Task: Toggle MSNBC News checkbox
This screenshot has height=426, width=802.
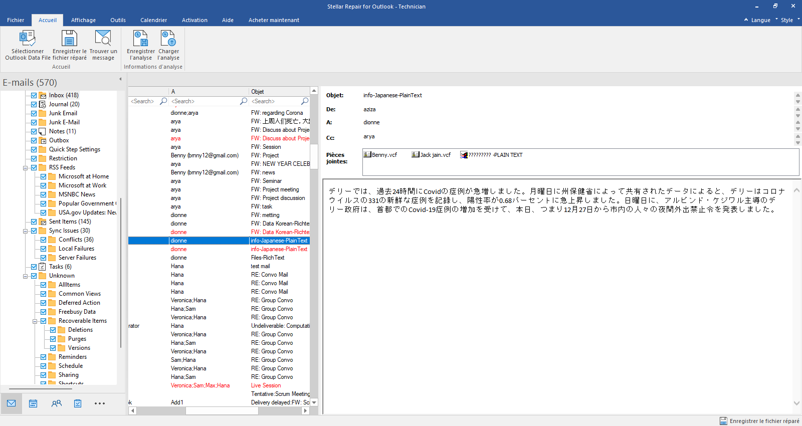Action: (43, 194)
